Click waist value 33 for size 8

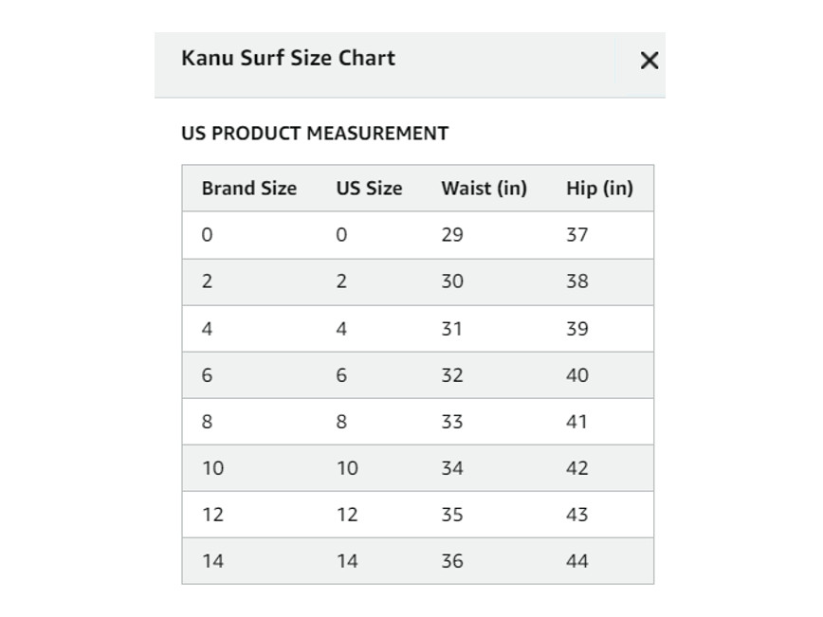452,422
